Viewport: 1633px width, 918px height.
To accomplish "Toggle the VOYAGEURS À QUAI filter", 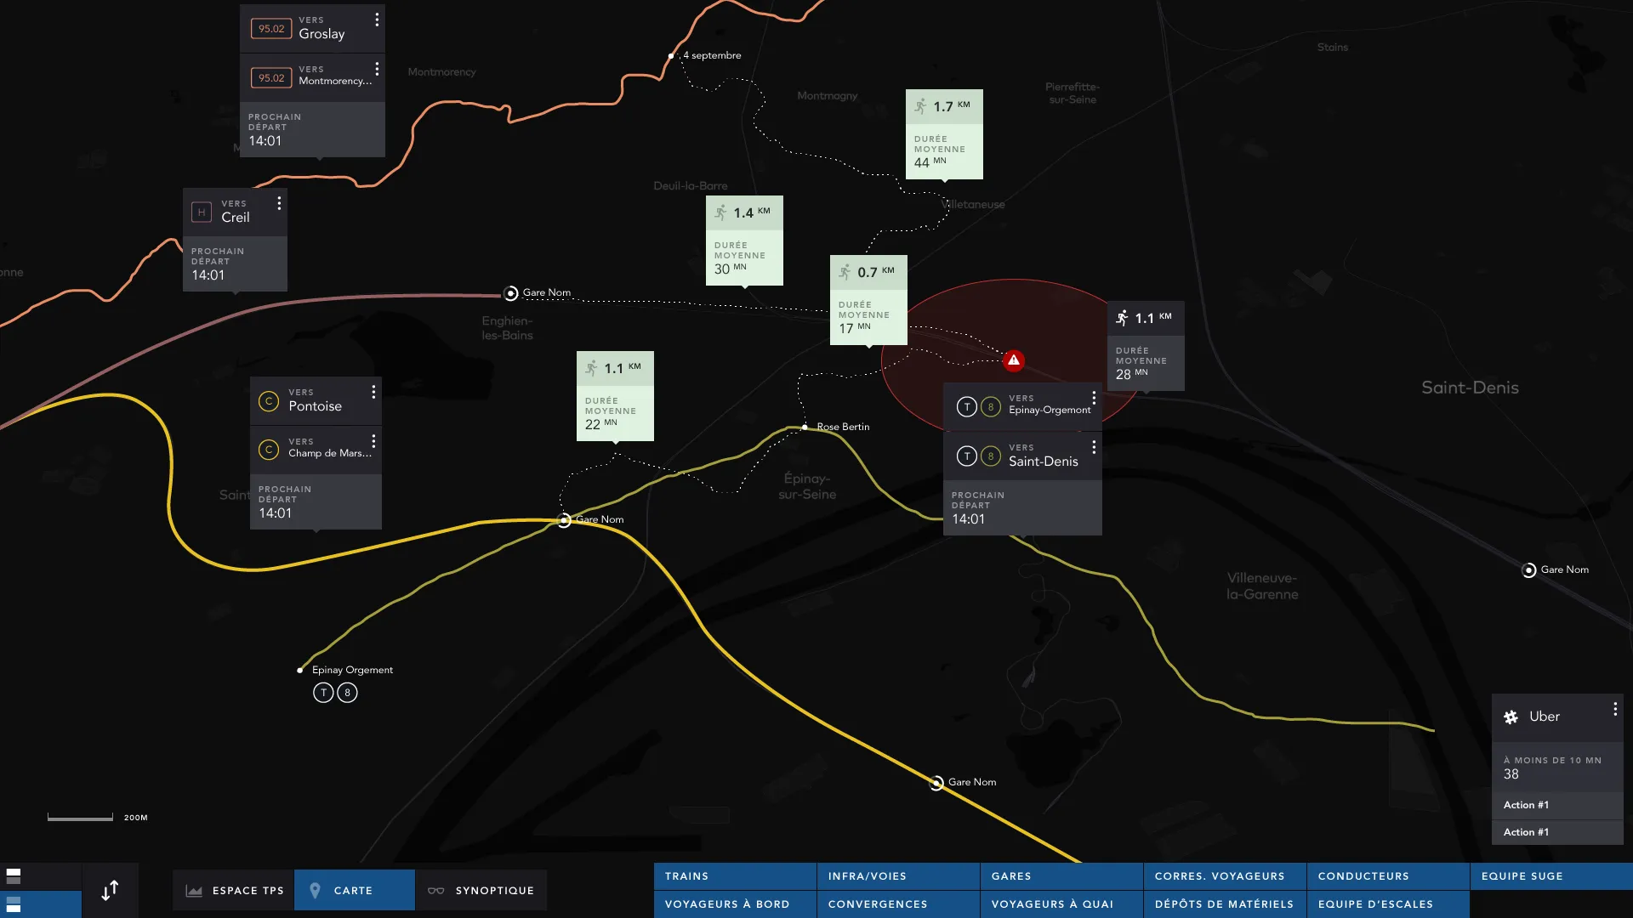I will coord(1061,904).
